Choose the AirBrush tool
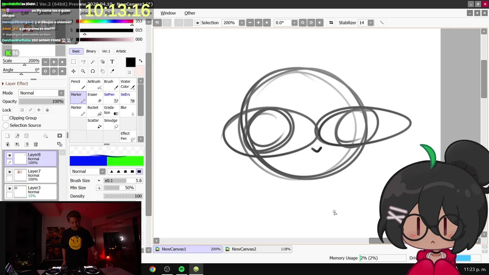Screen dimensions: 489x275 click(94, 84)
